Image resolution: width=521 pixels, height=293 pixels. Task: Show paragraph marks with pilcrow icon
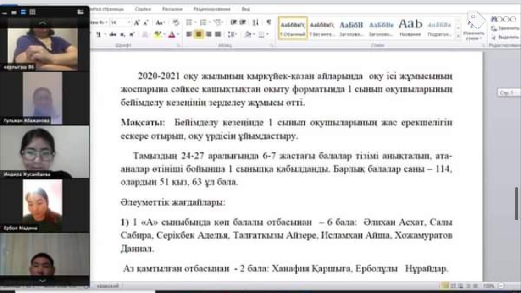coord(268,22)
